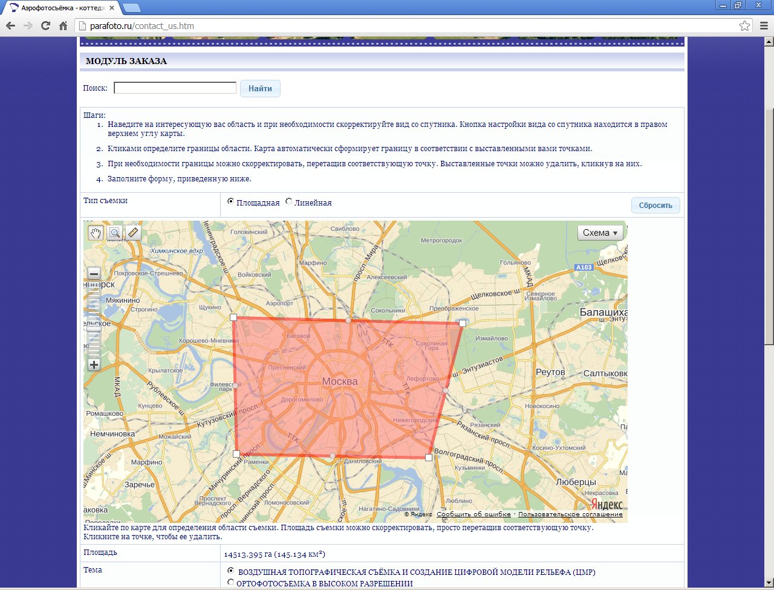774x590 pixels.
Task: Reload the parafoto.ru page
Action: [45, 26]
